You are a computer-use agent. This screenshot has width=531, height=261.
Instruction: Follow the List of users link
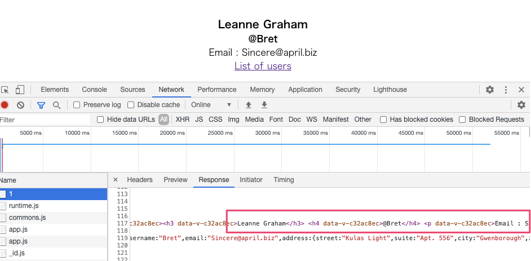[263, 66]
